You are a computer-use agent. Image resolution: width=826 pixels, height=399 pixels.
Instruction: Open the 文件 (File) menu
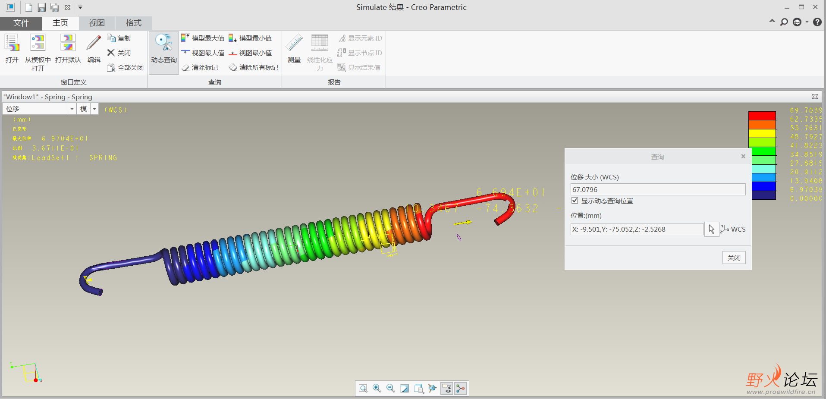(x=21, y=23)
